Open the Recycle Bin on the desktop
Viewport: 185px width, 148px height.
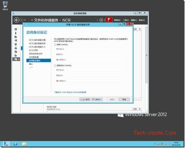click(5, 6)
